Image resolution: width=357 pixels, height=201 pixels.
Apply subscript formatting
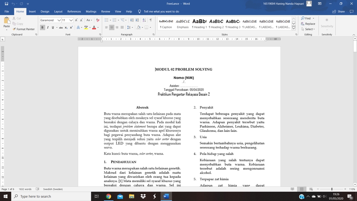(66, 28)
